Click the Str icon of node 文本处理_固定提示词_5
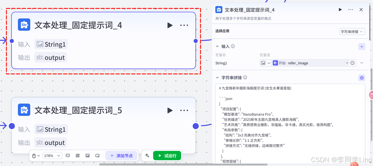The height and width of the screenshot is (166, 373). [24, 110]
